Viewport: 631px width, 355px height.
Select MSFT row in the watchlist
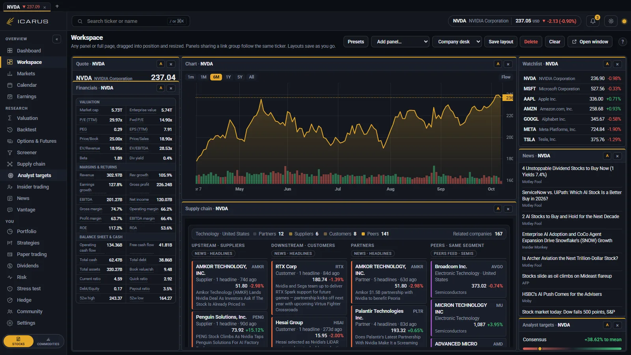pyautogui.click(x=572, y=89)
